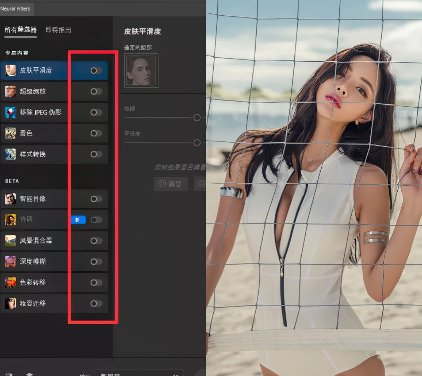Image resolution: width=422 pixels, height=376 pixels.
Task: Enable the 协调 toggle switch
Action: click(97, 220)
